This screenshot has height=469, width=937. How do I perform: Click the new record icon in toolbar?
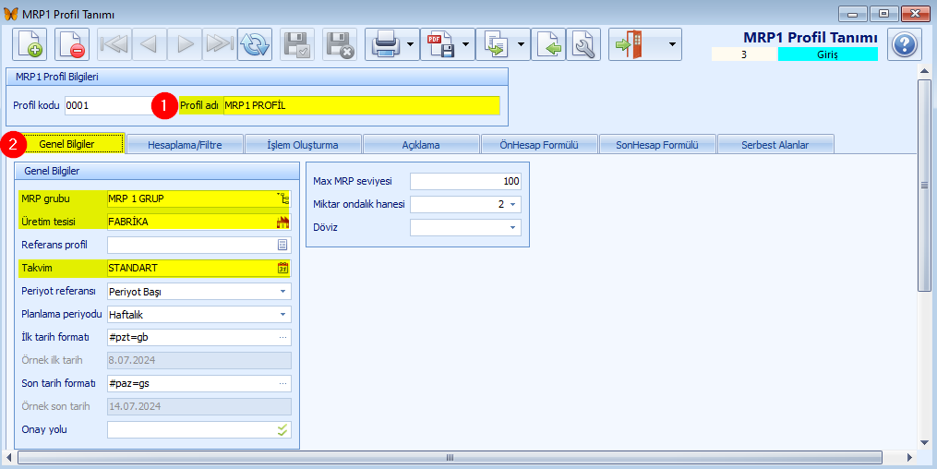(x=30, y=44)
